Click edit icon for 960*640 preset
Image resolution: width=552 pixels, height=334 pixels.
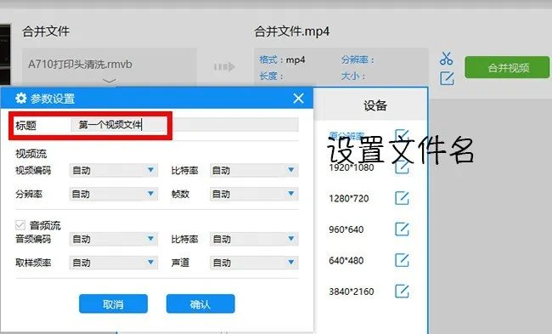pos(402,229)
